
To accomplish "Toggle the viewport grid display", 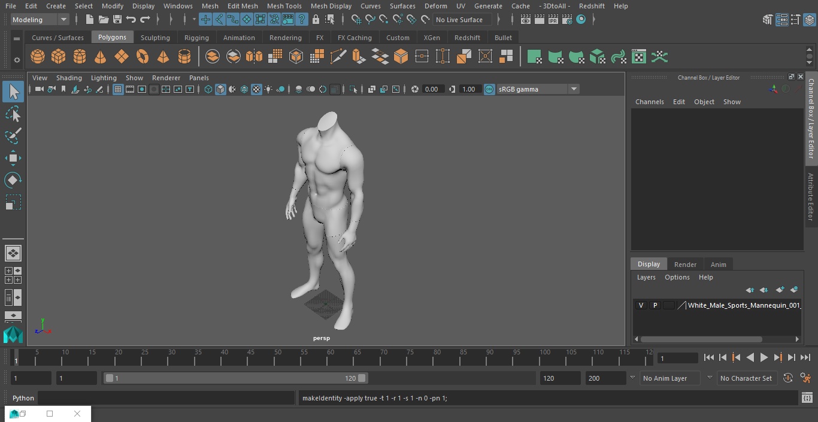I will click(x=118, y=89).
